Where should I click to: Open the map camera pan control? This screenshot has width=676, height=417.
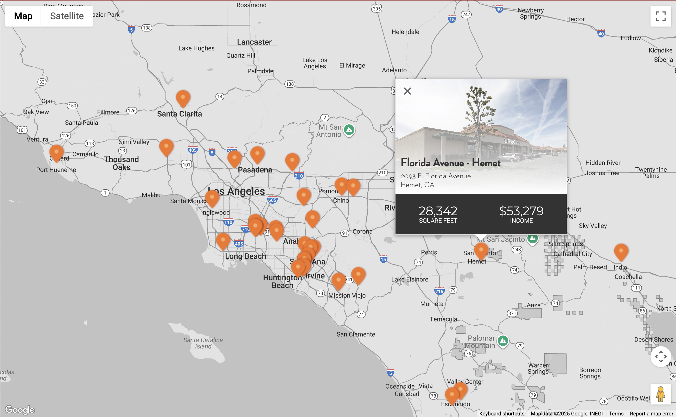661,357
